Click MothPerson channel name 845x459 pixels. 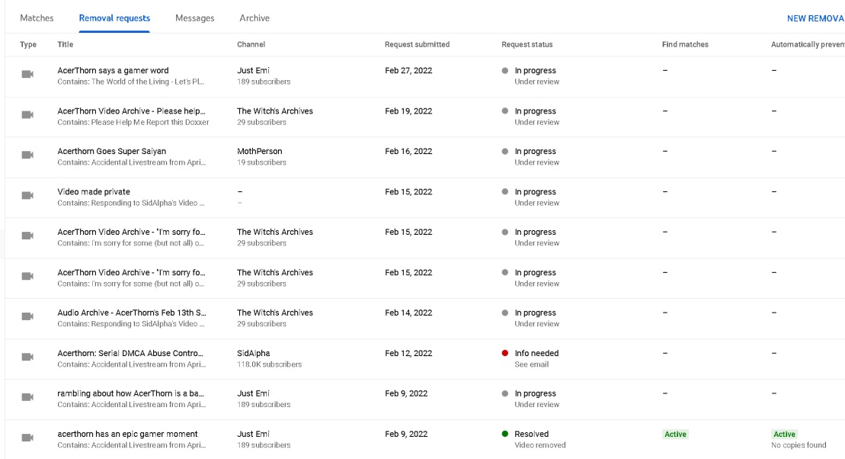tap(260, 152)
